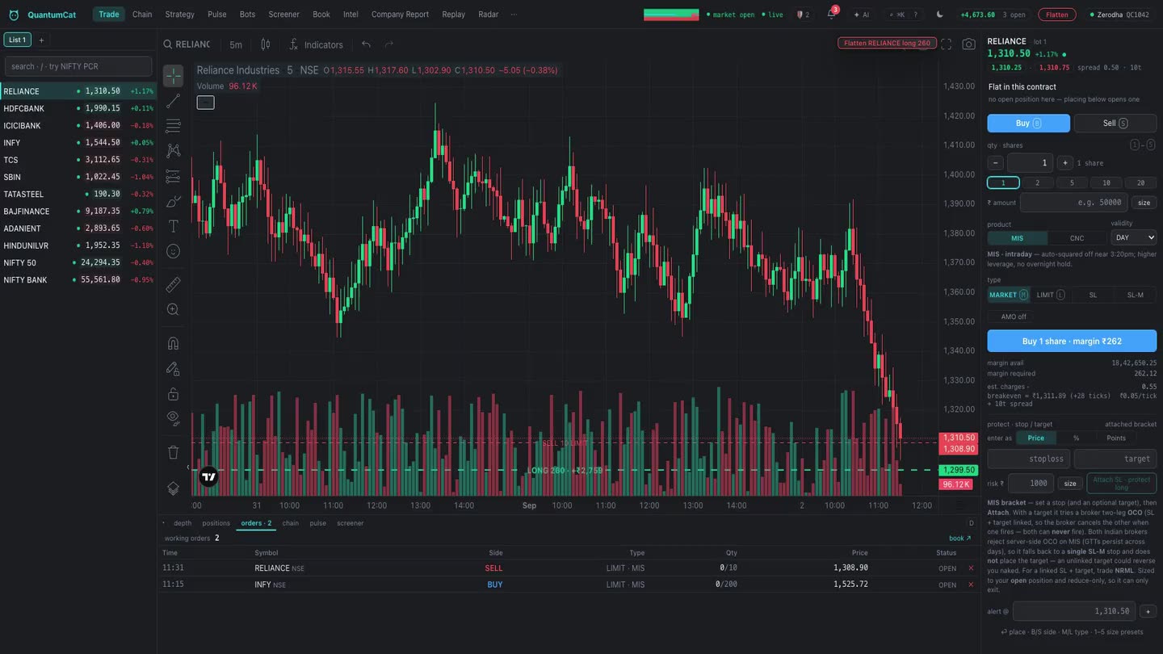Open the Company Report page
The height and width of the screenshot is (654, 1163).
point(400,15)
